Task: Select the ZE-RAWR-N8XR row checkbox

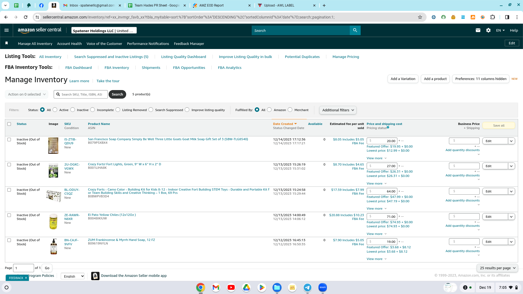Action: click(x=9, y=215)
